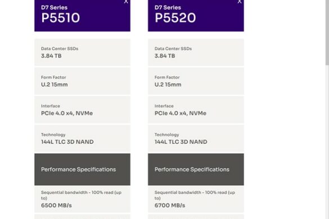Click the 3.84 TB value under P5520
Image resolution: width=329 pixels, height=219 pixels.
click(165, 56)
